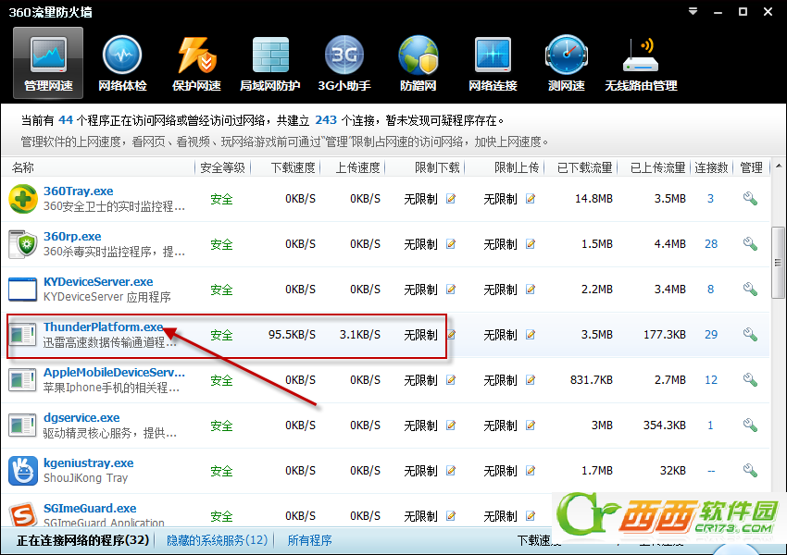Edit upload limit for 360rp.exe
This screenshot has height=555, width=787.
[531, 243]
